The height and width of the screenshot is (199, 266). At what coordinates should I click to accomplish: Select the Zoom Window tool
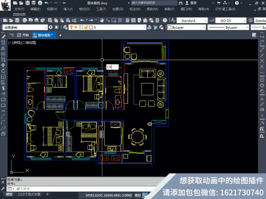114,21
